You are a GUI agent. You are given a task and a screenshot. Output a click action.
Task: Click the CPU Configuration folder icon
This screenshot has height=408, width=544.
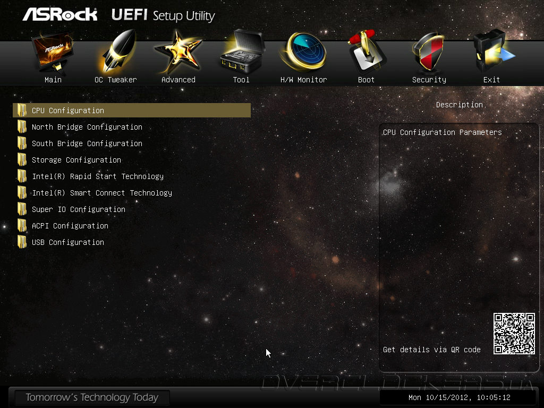click(x=22, y=110)
